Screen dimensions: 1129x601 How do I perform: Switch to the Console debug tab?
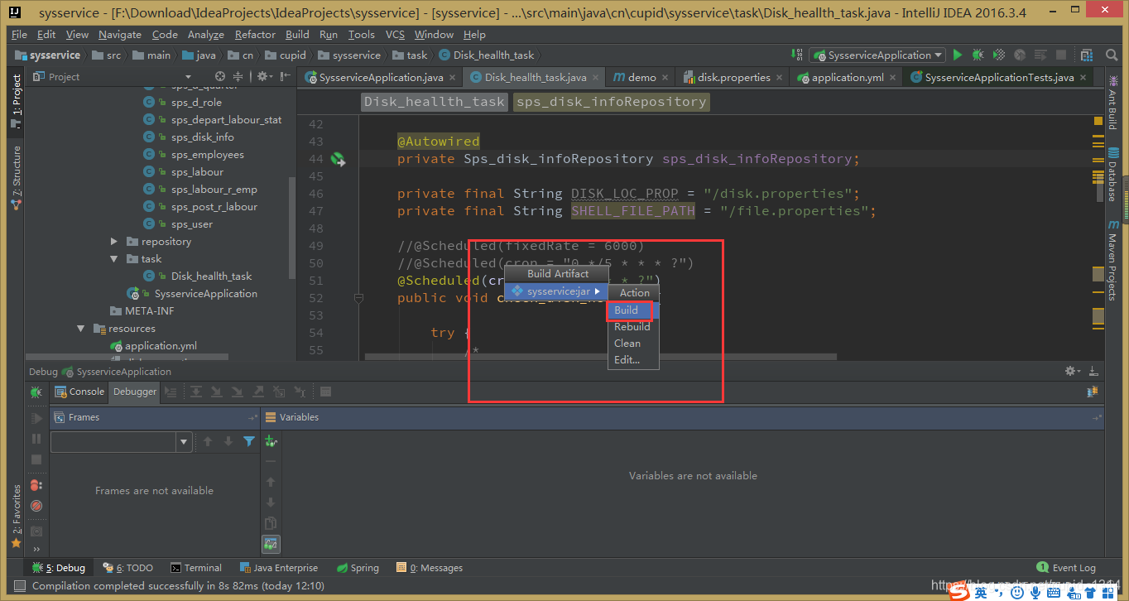pyautogui.click(x=80, y=392)
